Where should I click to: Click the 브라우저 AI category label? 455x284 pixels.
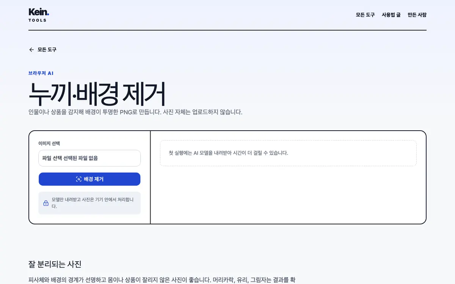tap(41, 73)
